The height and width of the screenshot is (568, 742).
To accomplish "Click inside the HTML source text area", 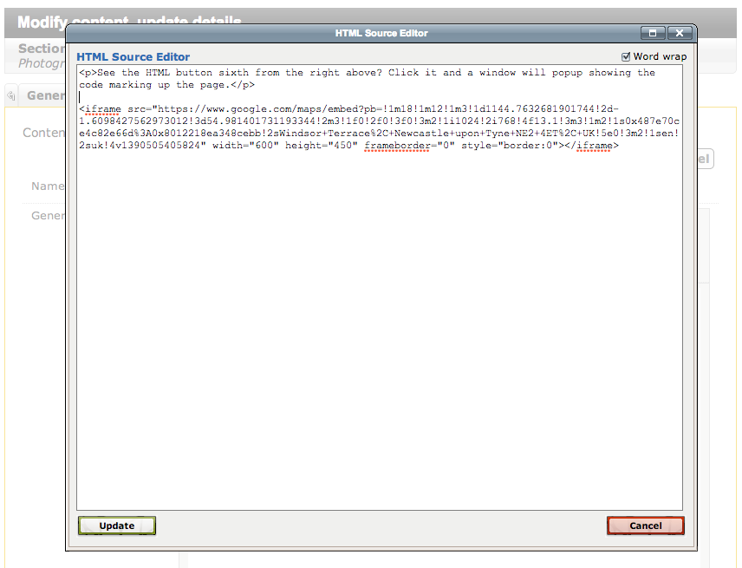I will tap(379, 330).
